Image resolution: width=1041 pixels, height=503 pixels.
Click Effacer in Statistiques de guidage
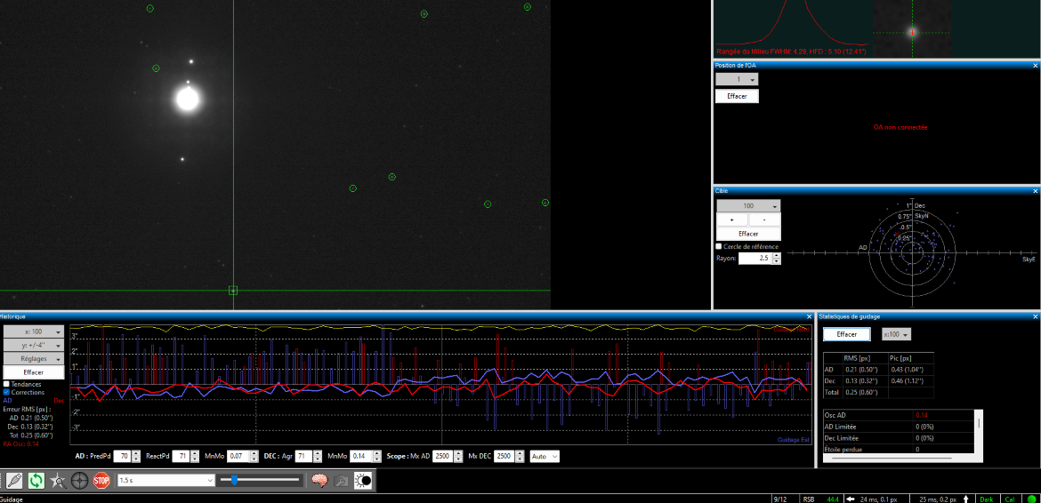point(846,335)
